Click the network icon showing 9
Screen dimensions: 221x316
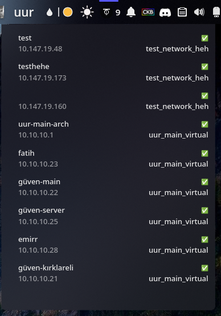coord(111,13)
